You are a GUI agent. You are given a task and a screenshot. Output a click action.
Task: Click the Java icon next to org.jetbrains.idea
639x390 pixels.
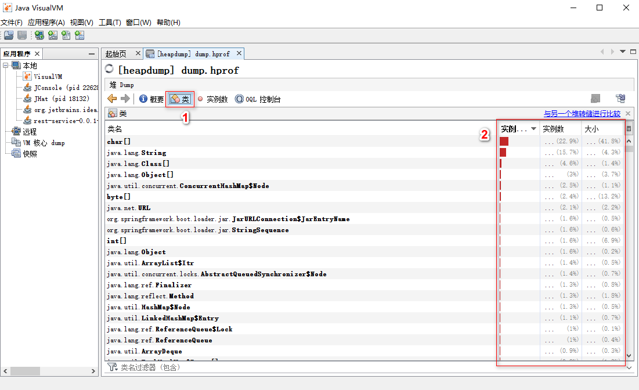coord(27,109)
